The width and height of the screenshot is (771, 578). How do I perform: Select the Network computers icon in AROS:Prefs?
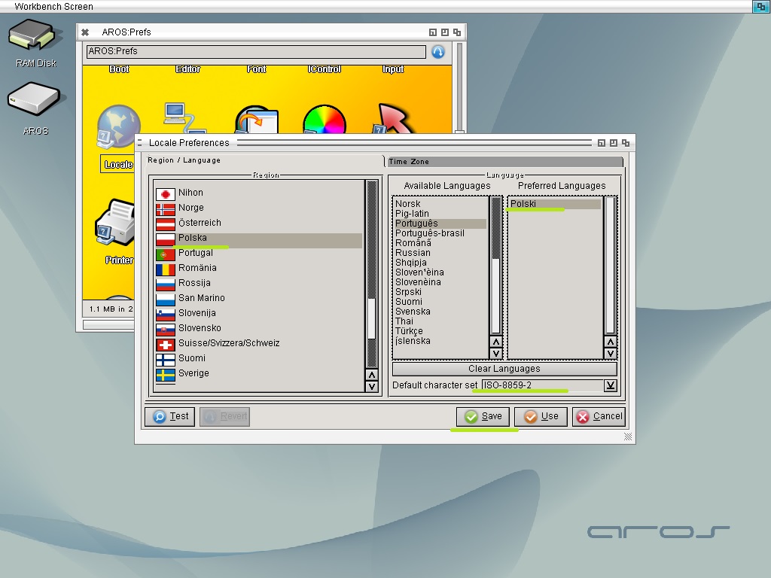click(184, 118)
